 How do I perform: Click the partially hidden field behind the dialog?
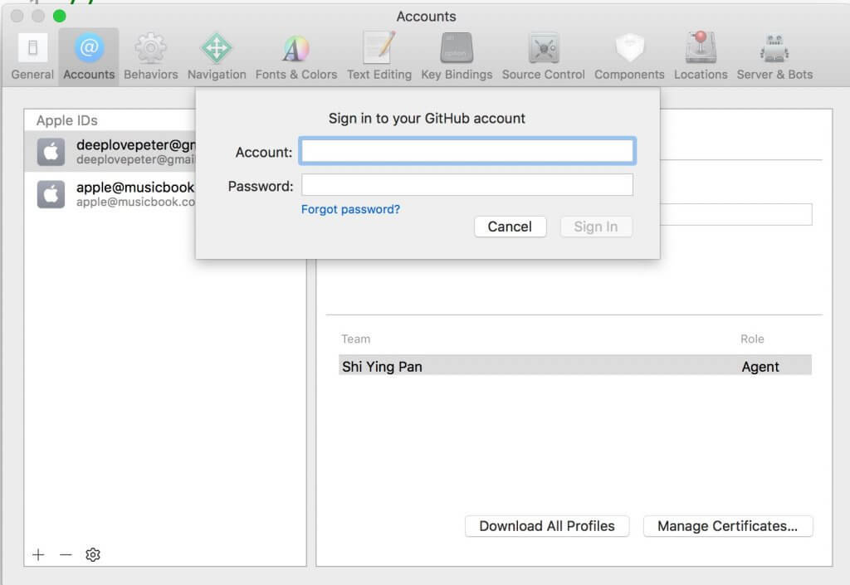pos(736,214)
